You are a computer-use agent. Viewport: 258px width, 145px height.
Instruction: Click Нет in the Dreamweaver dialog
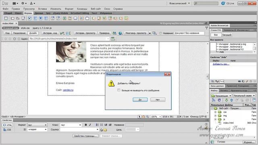[x=158, y=99]
